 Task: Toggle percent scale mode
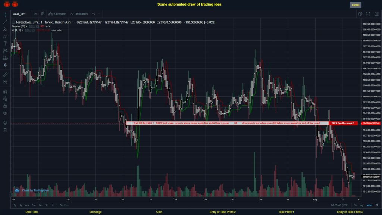coord(355,205)
